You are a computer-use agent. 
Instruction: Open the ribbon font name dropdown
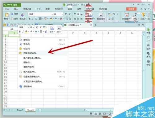pos(52,14)
